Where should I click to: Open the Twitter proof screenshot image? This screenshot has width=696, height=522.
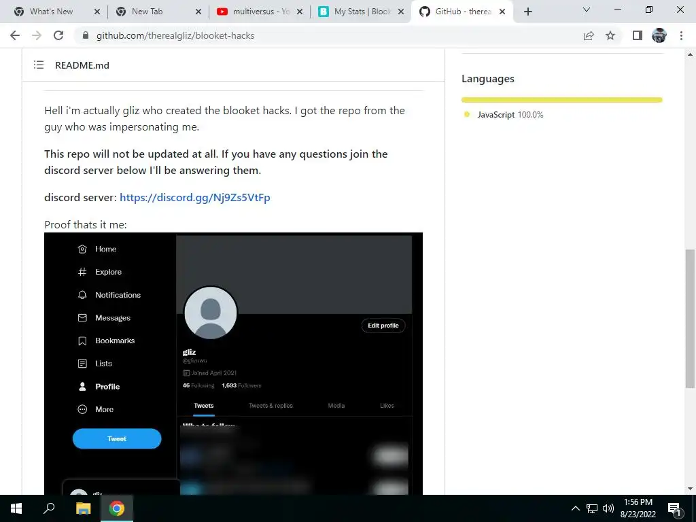234,364
